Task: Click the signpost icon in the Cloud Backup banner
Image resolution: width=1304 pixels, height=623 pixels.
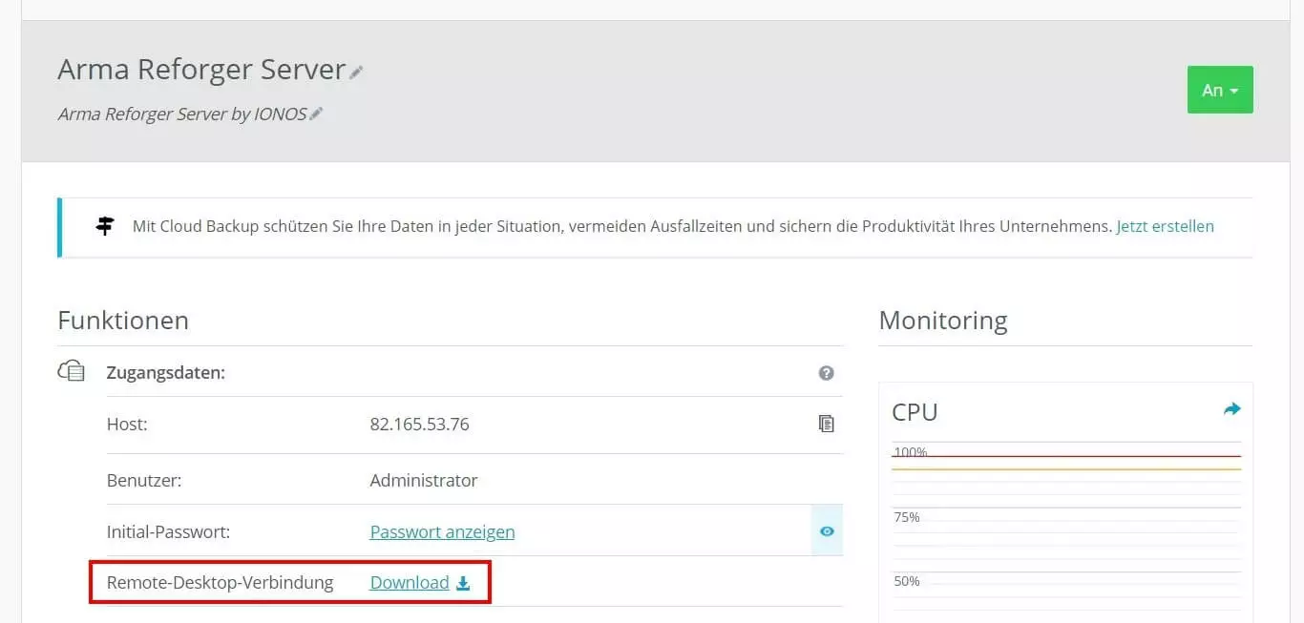Action: (105, 226)
